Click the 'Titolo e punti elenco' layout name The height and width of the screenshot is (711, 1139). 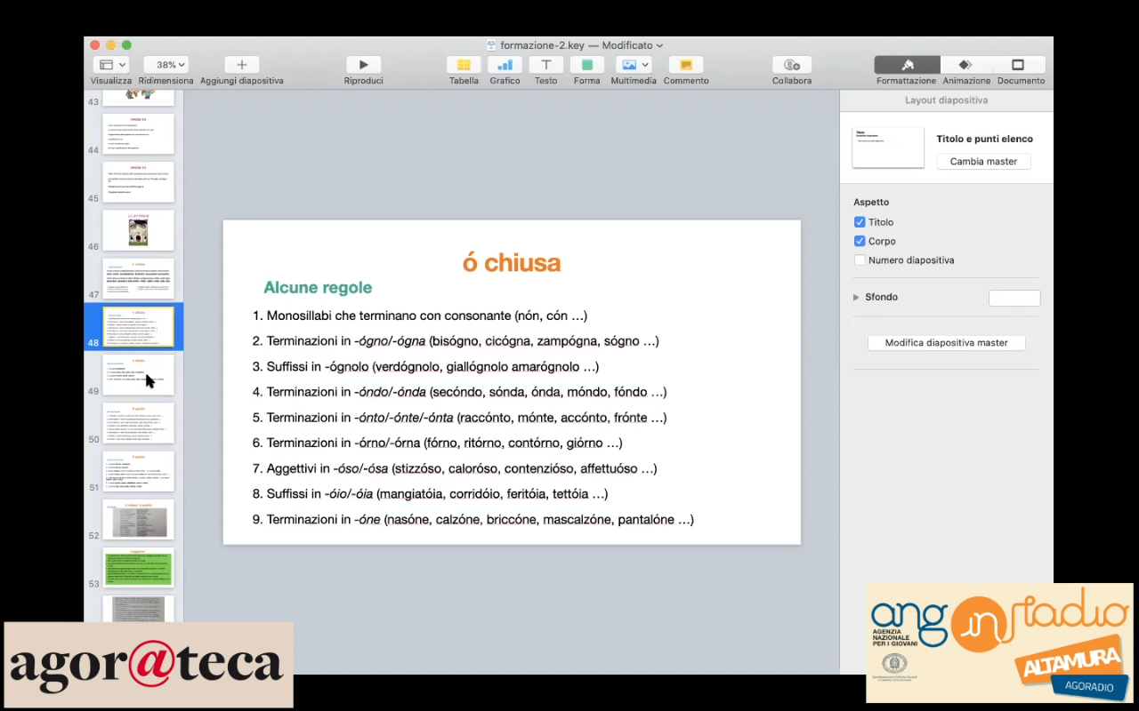(x=984, y=139)
